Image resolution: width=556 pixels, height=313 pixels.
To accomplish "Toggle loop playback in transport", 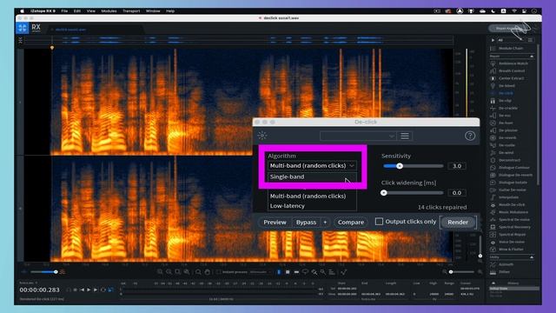I will click(x=103, y=290).
